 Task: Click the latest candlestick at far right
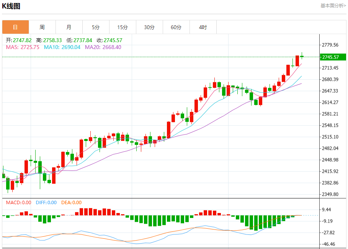pyautogui.click(x=302, y=57)
